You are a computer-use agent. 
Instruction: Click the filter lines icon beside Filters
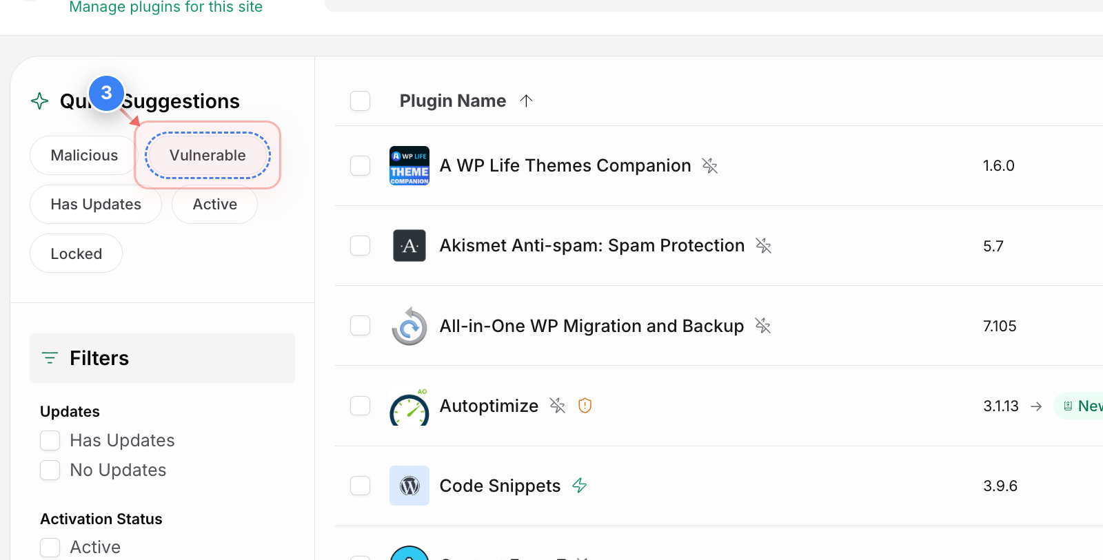tap(50, 358)
